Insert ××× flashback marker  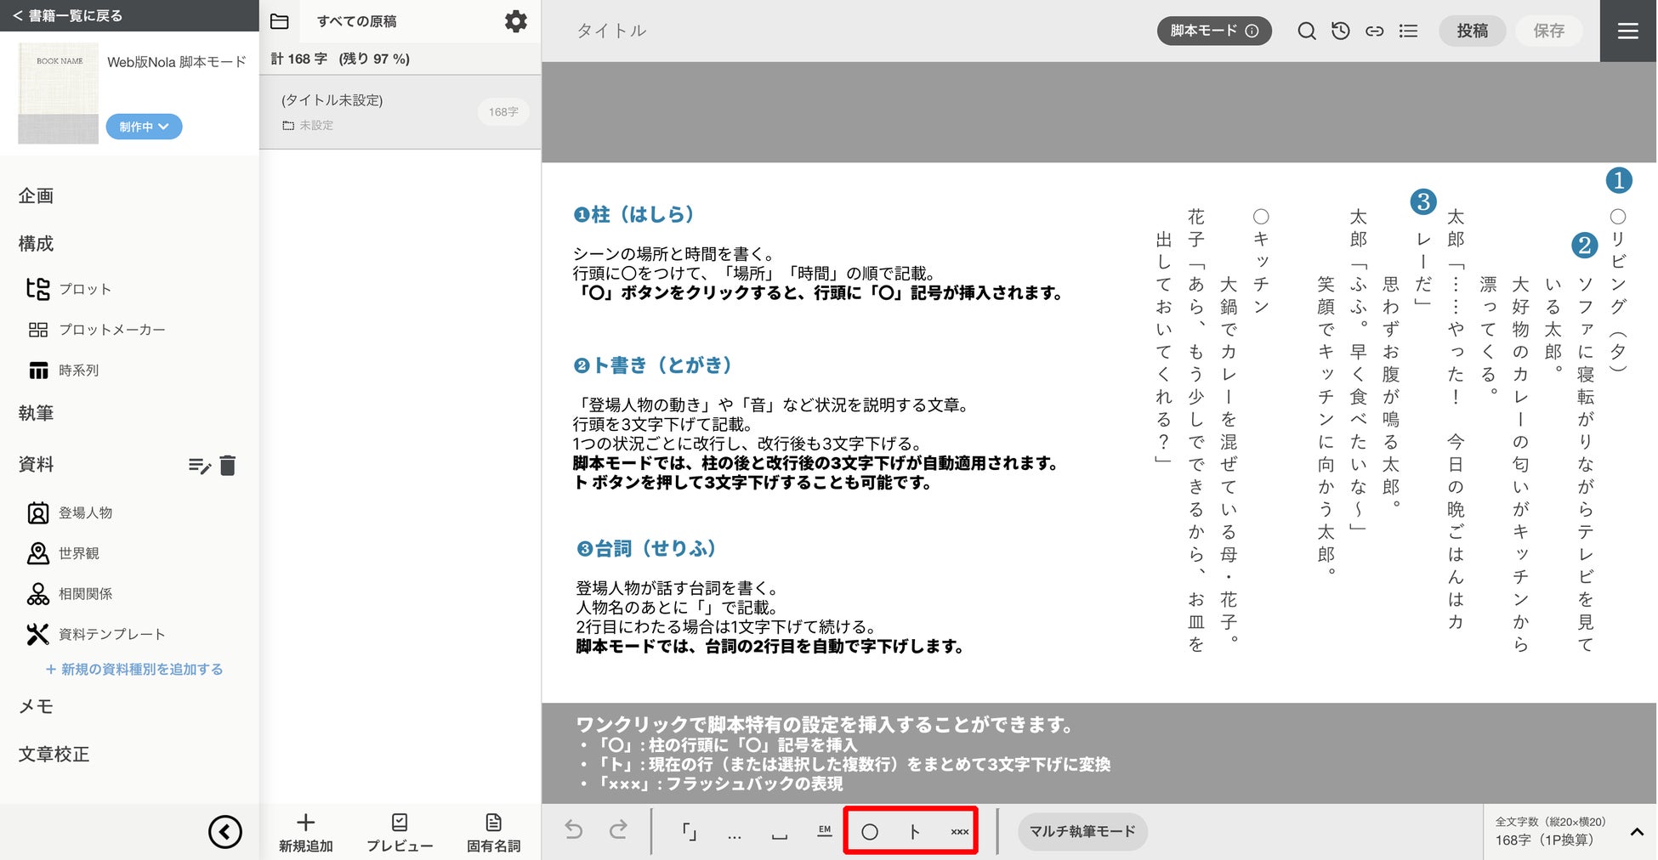(959, 832)
